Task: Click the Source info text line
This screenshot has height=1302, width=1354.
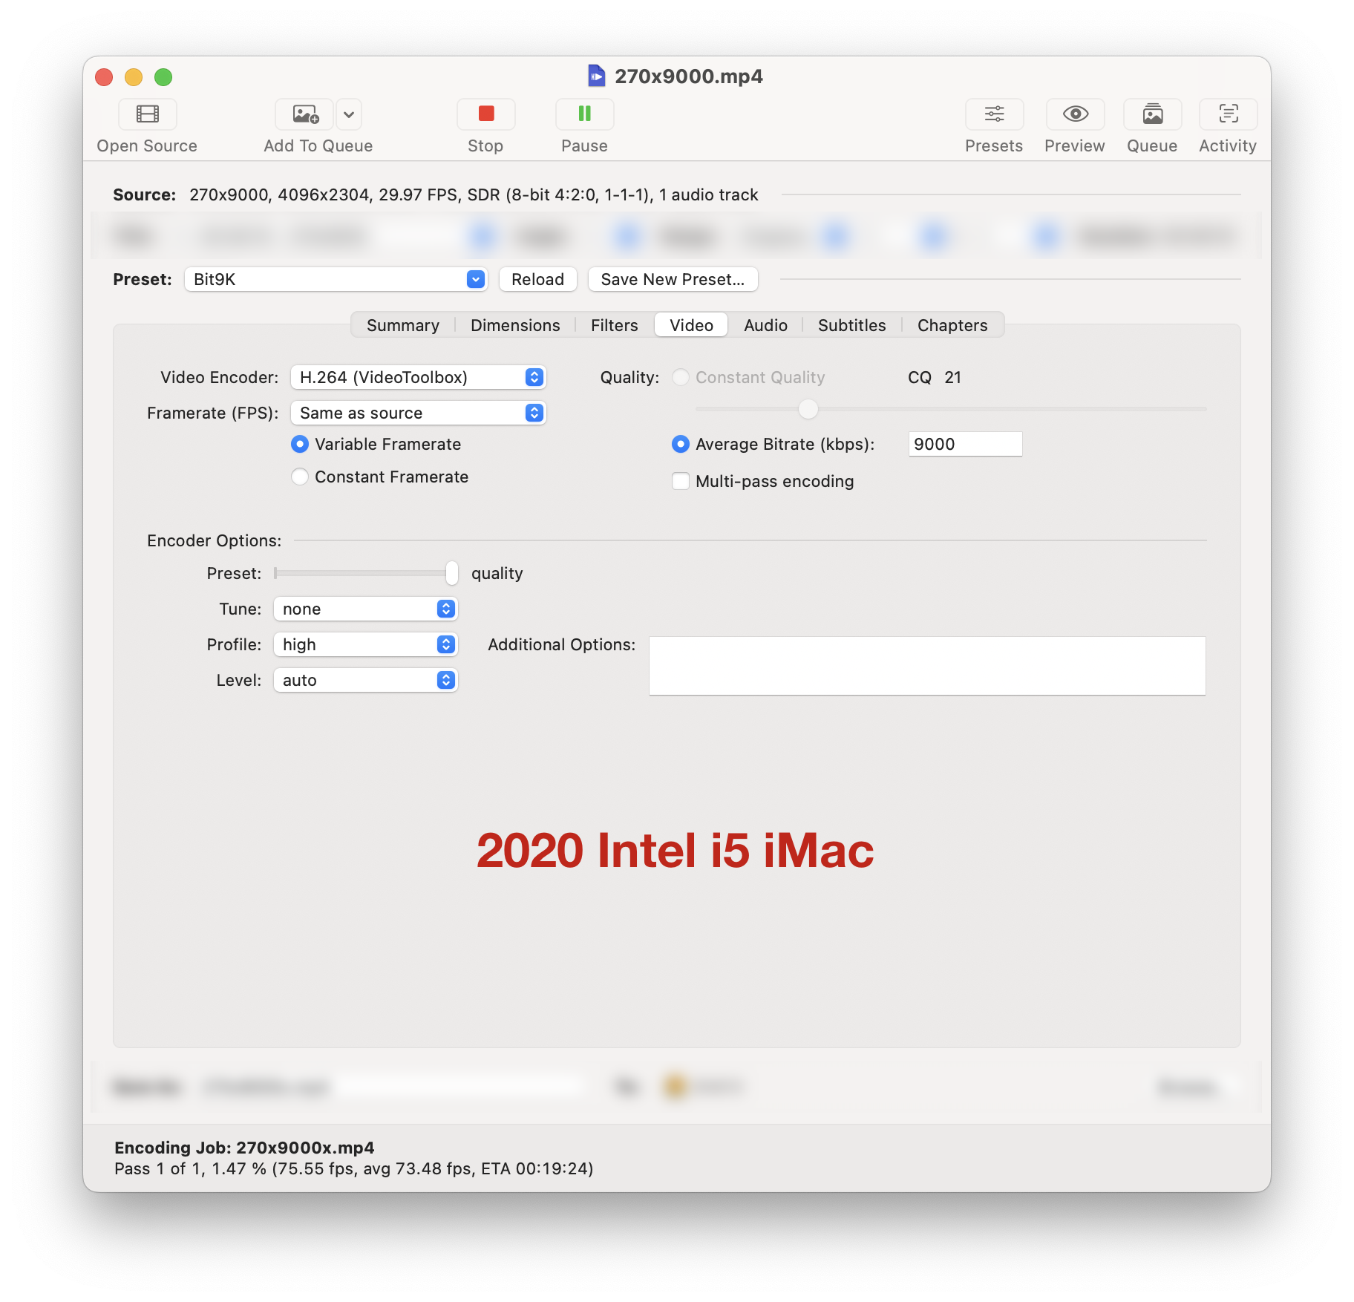Action: click(474, 194)
